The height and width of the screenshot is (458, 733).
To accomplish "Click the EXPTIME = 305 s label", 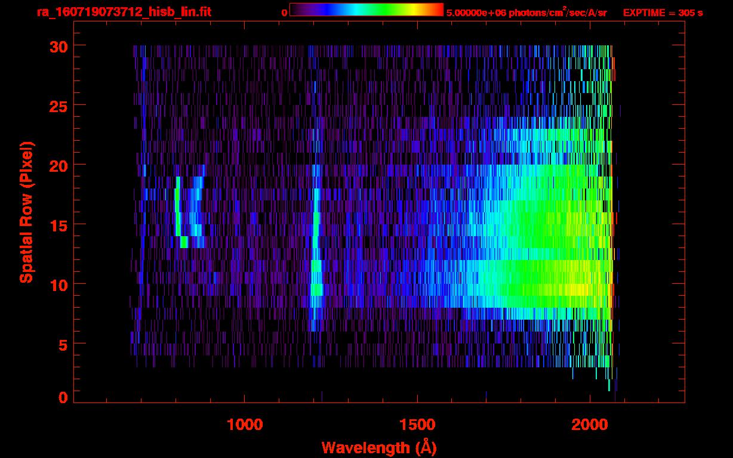I will pyautogui.click(x=662, y=13).
